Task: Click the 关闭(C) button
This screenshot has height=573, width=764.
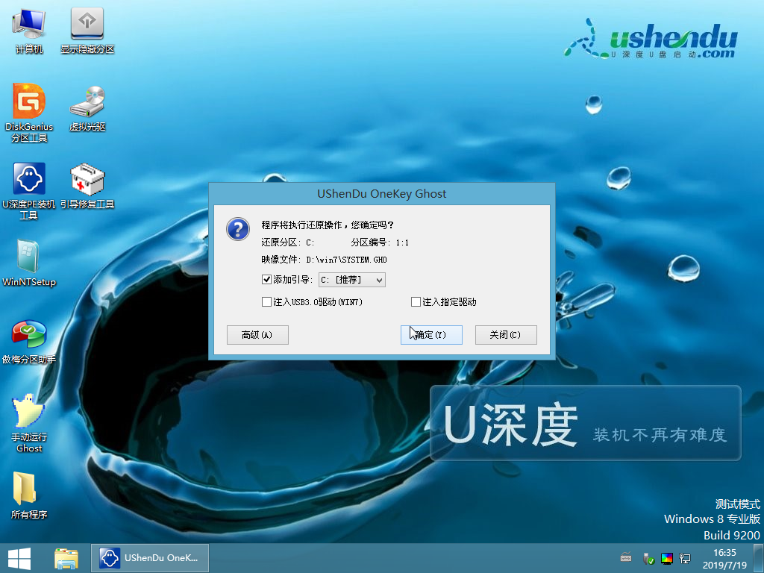Action: click(x=506, y=335)
